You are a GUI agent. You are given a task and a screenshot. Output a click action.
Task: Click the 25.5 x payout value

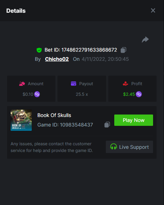[x=82, y=94]
